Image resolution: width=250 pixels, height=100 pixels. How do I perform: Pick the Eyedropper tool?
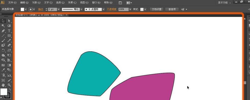[3, 70]
